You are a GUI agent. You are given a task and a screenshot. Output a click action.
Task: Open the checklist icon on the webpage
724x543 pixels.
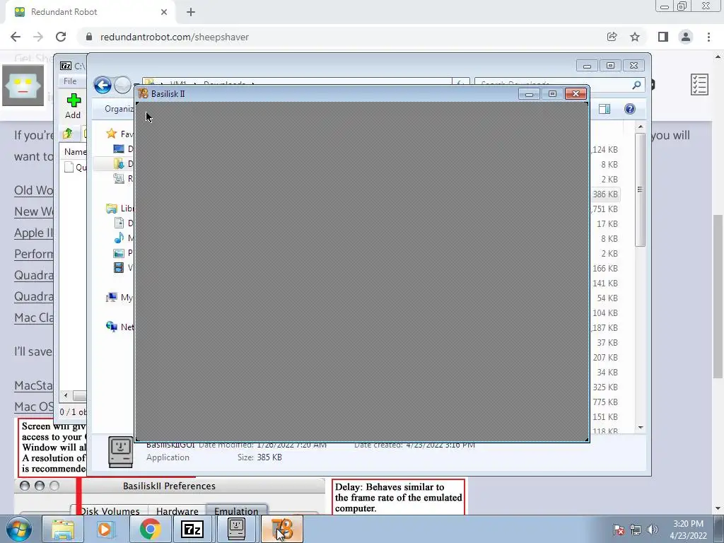(699, 85)
